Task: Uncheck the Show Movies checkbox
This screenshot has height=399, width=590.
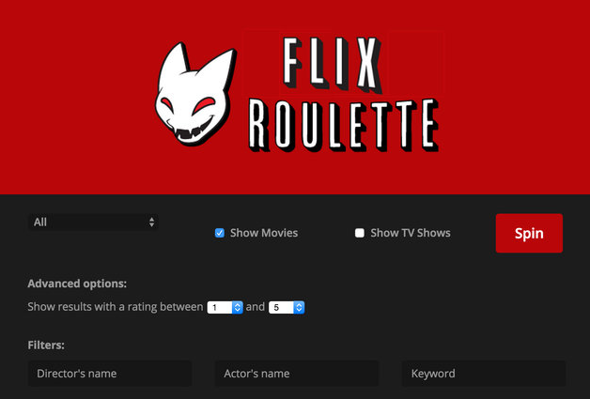Action: [x=220, y=233]
